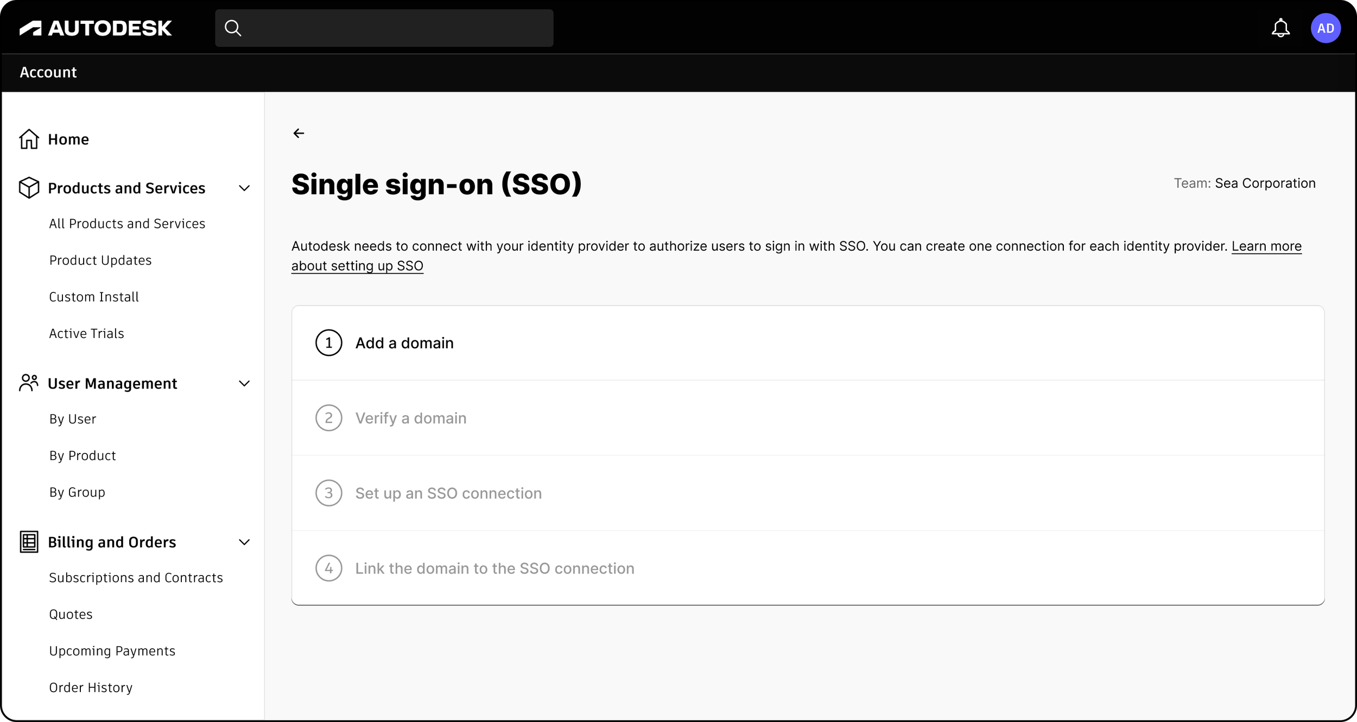Select the Add a domain step

click(404, 343)
